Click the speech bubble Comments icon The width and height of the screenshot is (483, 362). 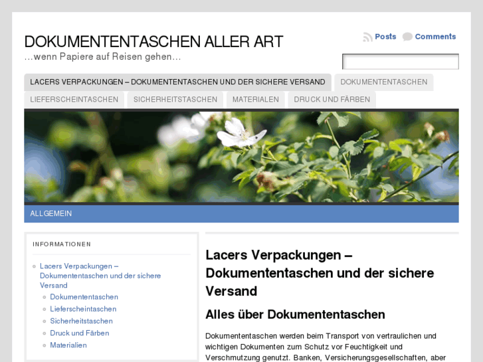[x=407, y=37]
